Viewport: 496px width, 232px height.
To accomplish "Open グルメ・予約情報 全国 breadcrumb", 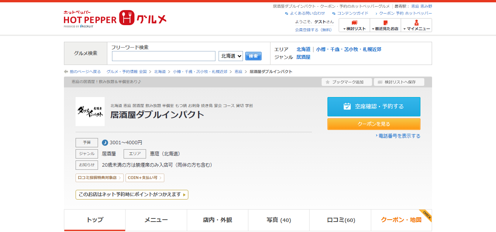I will (127, 72).
